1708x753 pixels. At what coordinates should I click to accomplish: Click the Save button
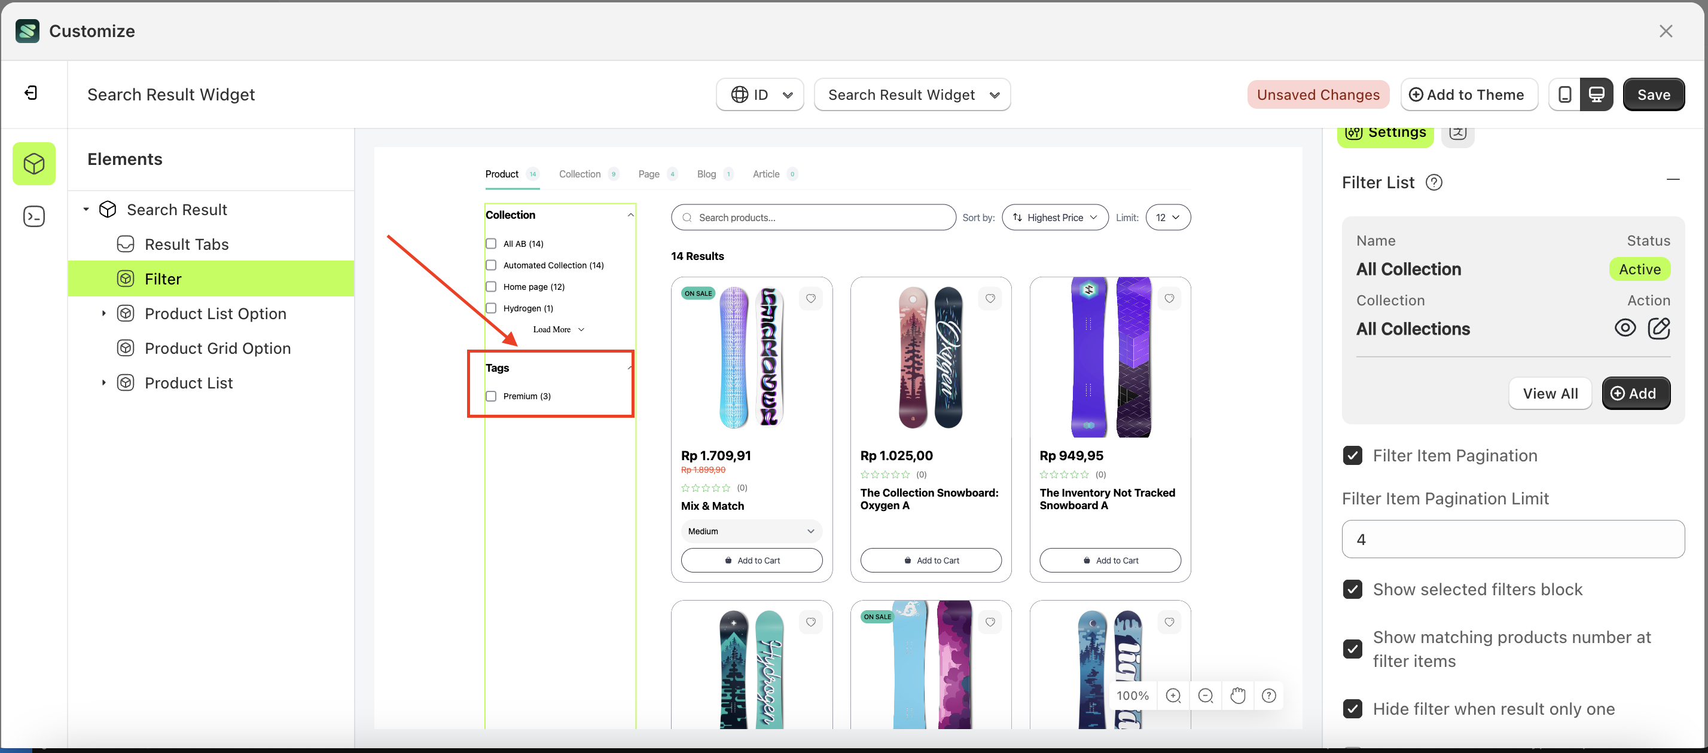point(1653,95)
